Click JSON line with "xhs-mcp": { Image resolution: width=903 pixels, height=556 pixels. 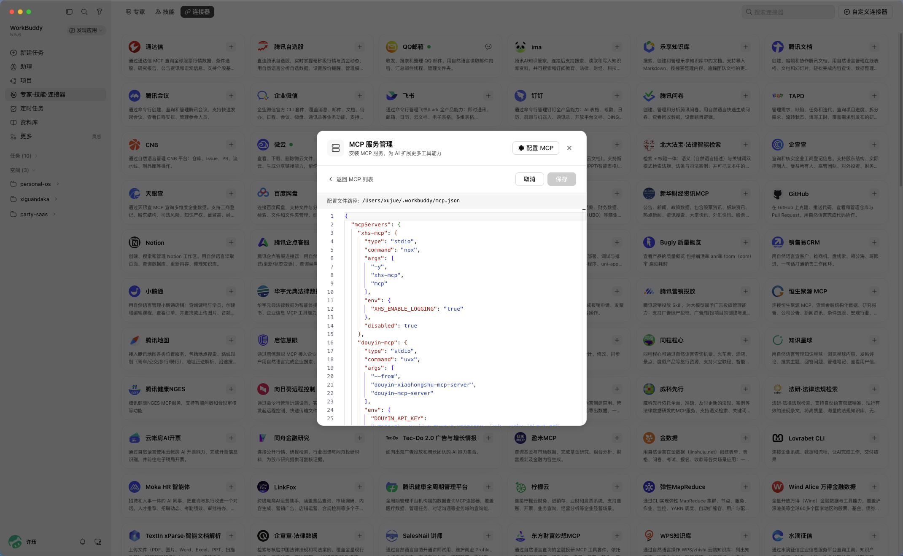tap(377, 233)
